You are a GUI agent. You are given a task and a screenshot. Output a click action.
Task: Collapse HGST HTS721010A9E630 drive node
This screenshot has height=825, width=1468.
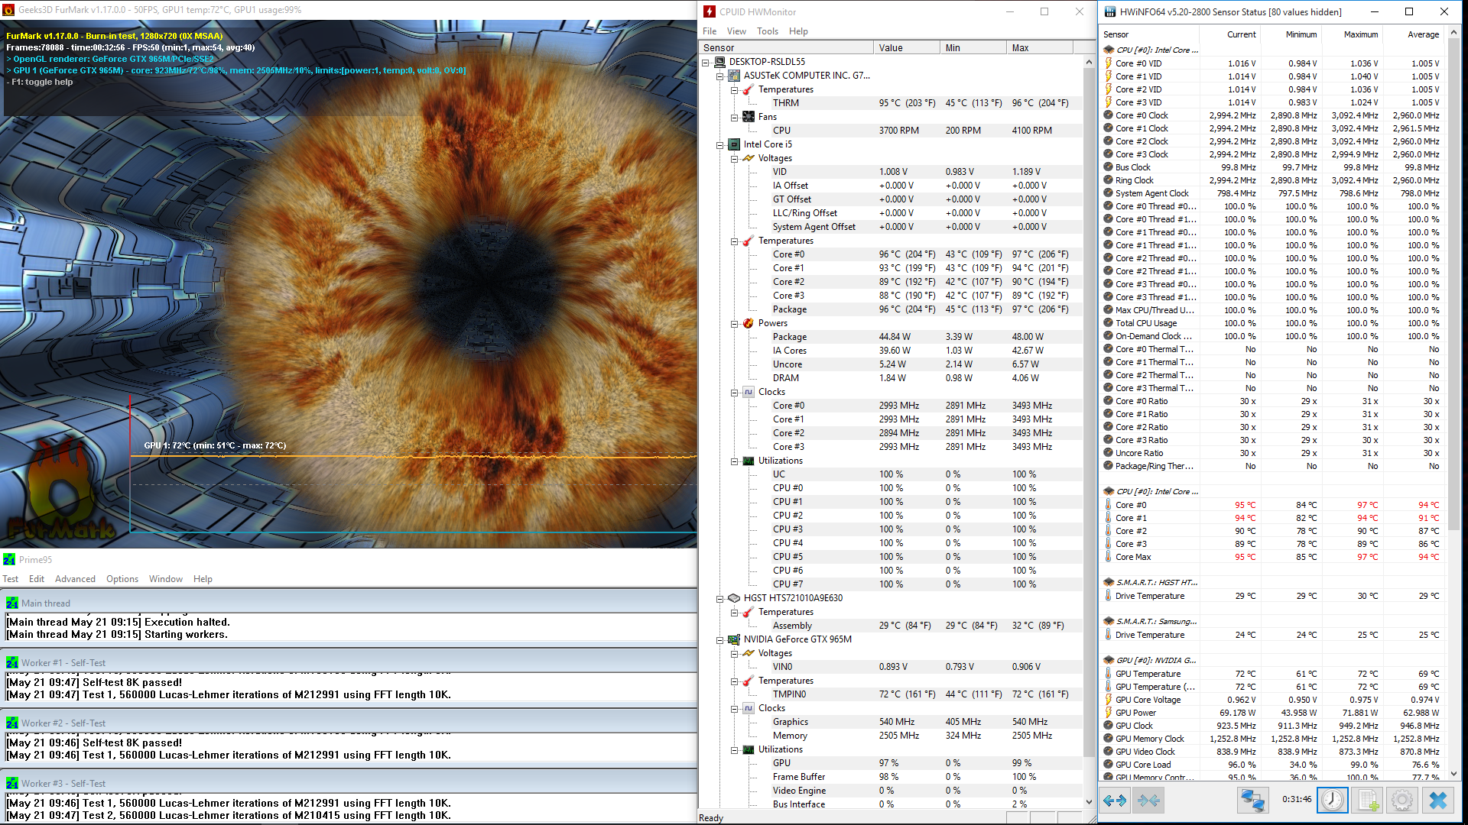tap(719, 599)
